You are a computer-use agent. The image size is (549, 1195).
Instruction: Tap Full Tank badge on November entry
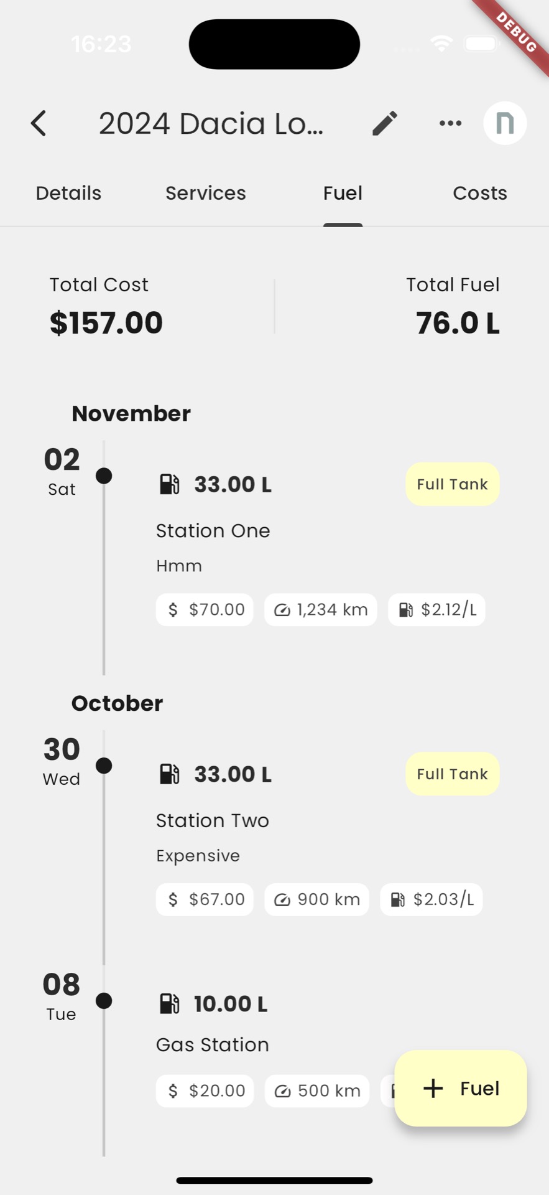pyautogui.click(x=452, y=484)
